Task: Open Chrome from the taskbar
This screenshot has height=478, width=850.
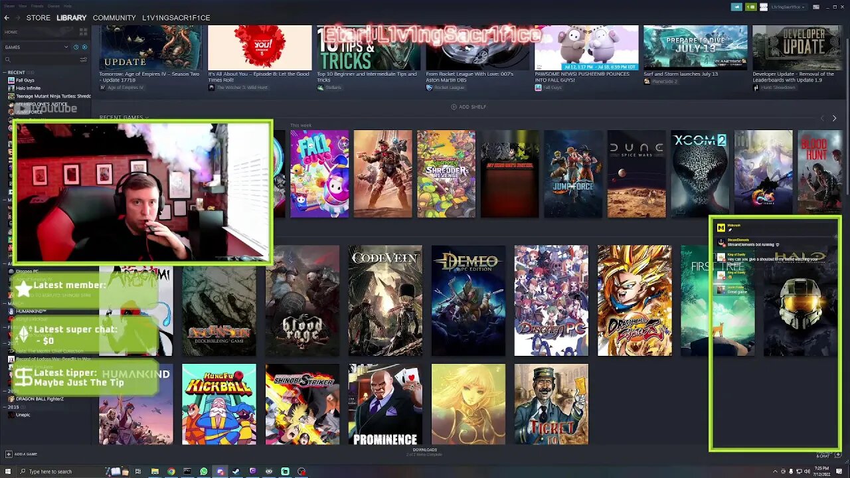Action: 171,471
